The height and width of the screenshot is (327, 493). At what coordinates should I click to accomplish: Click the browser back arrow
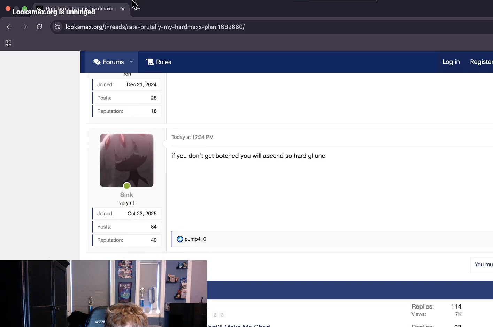click(9, 27)
